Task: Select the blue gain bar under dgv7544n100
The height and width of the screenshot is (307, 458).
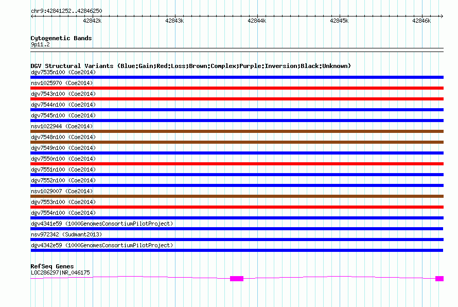Action: tap(237, 110)
